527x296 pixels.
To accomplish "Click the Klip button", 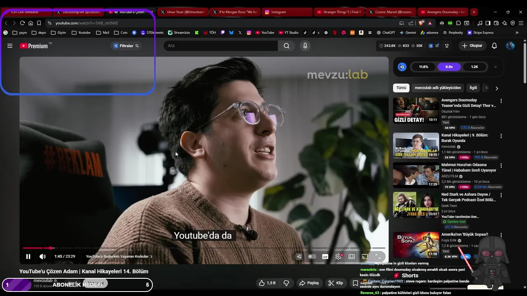I will tap(336, 283).
